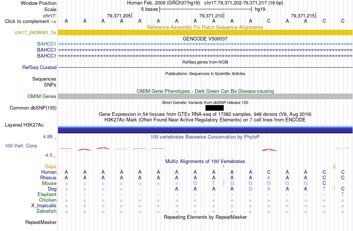Image resolution: width=353 pixels, height=231 pixels.
Task: Click orange insertion bar in Mouse row
Action: point(224,183)
